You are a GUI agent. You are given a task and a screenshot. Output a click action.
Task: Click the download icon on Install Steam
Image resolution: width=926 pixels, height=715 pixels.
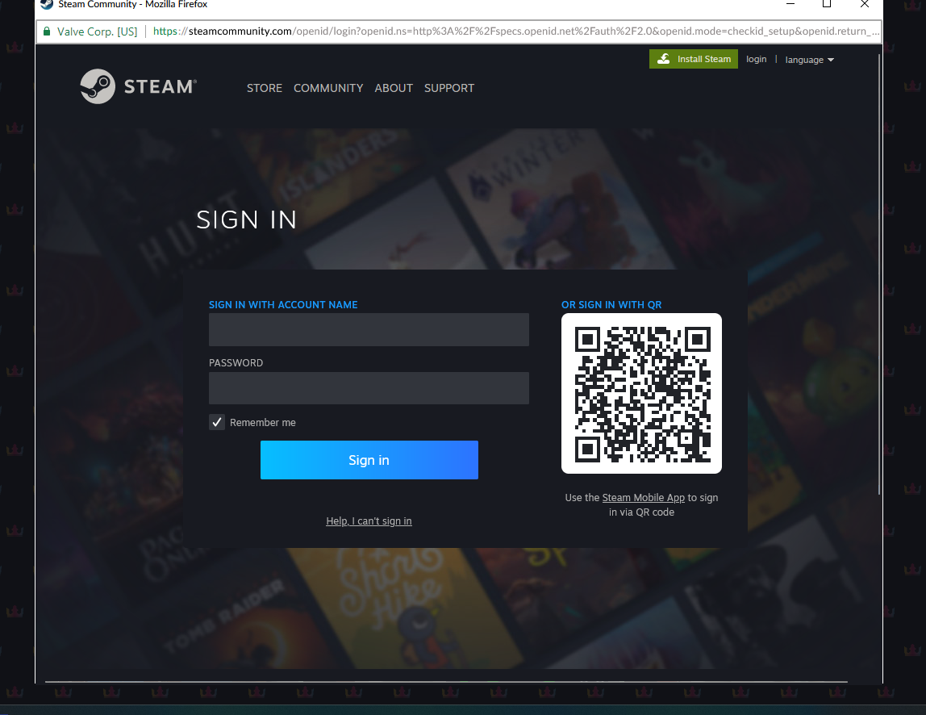click(664, 58)
